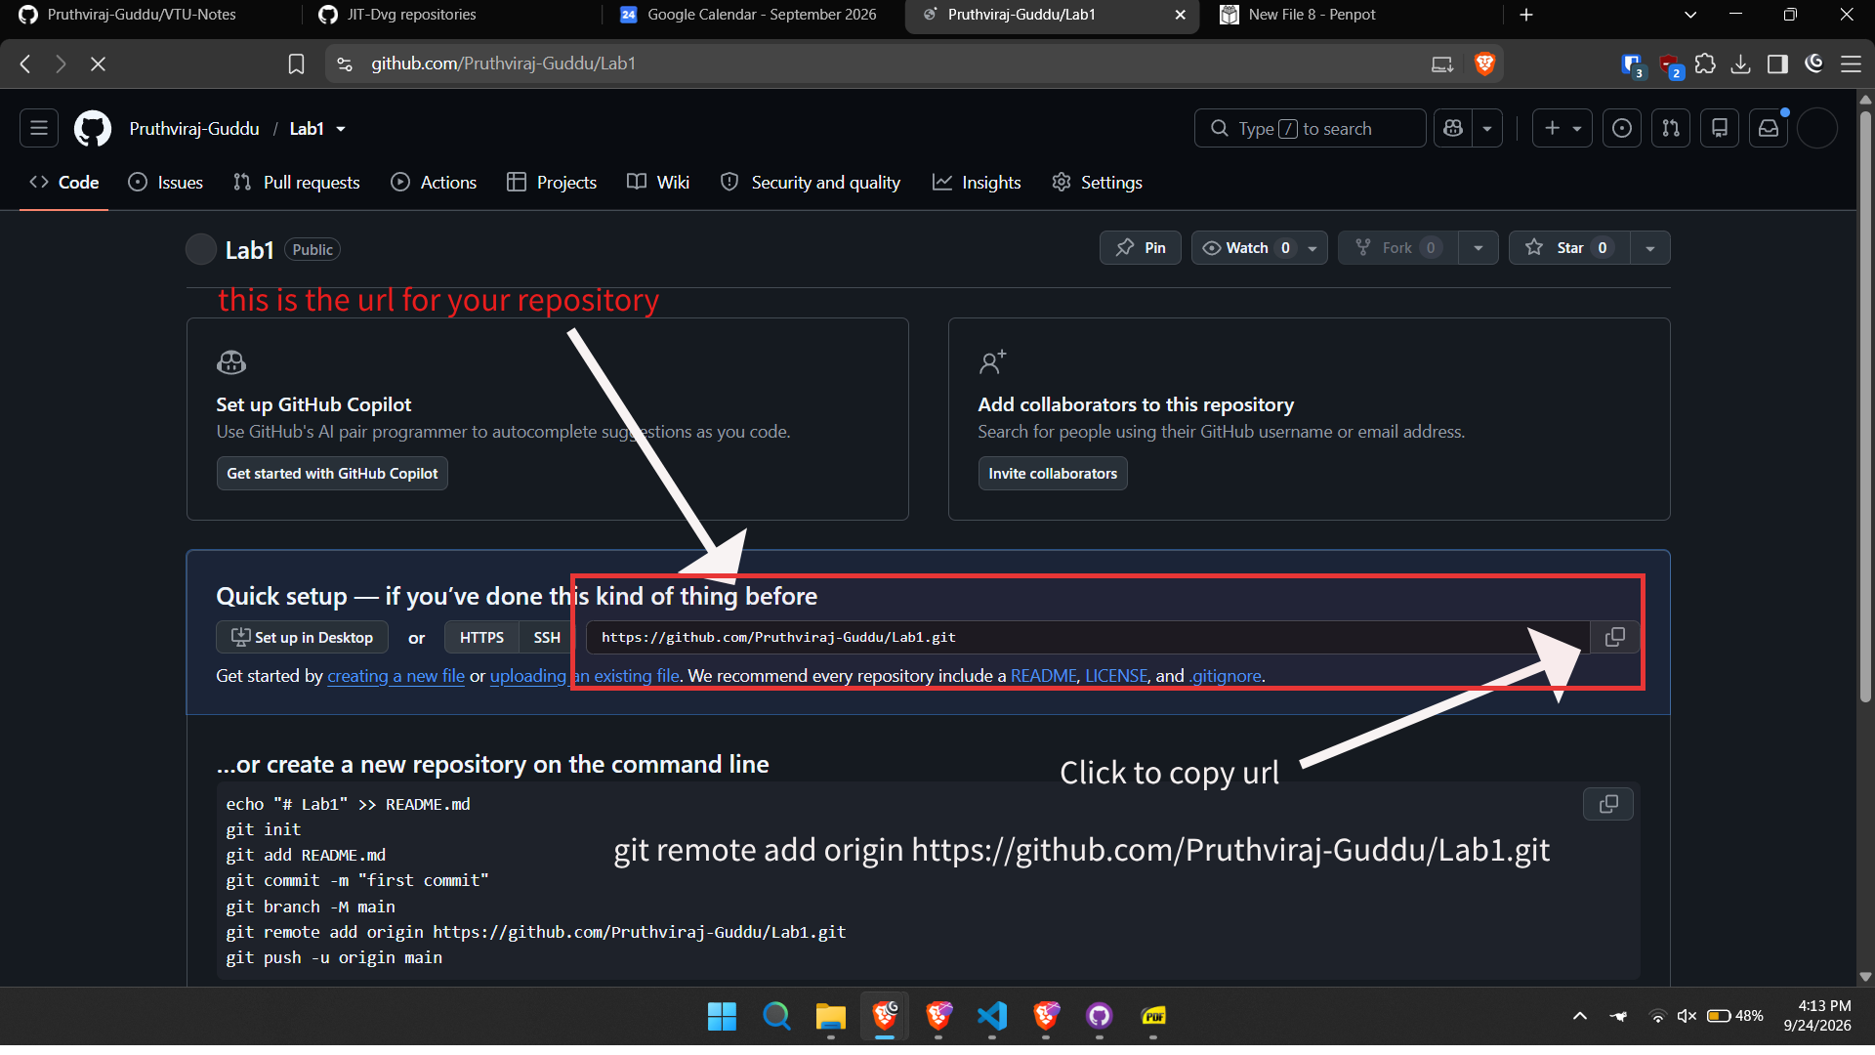The image size is (1875, 1055).
Task: Open the LICENSE link
Action: click(x=1116, y=676)
